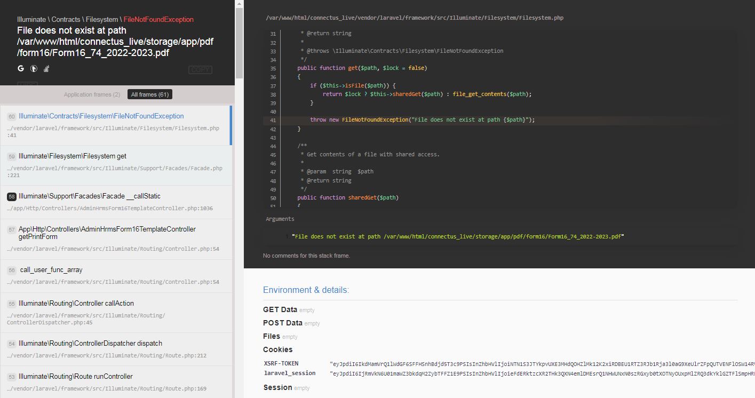The width and height of the screenshot is (755, 398).
Task: Search the error on DuckDuckGo icon
Action: click(34, 68)
